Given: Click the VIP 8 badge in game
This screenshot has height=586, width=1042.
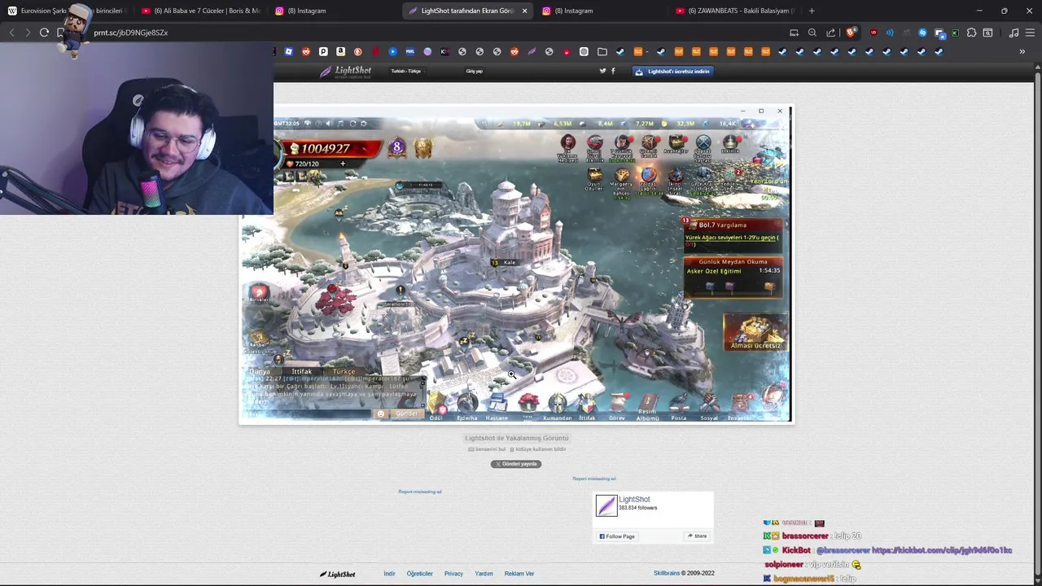Looking at the screenshot, I should tap(396, 147).
